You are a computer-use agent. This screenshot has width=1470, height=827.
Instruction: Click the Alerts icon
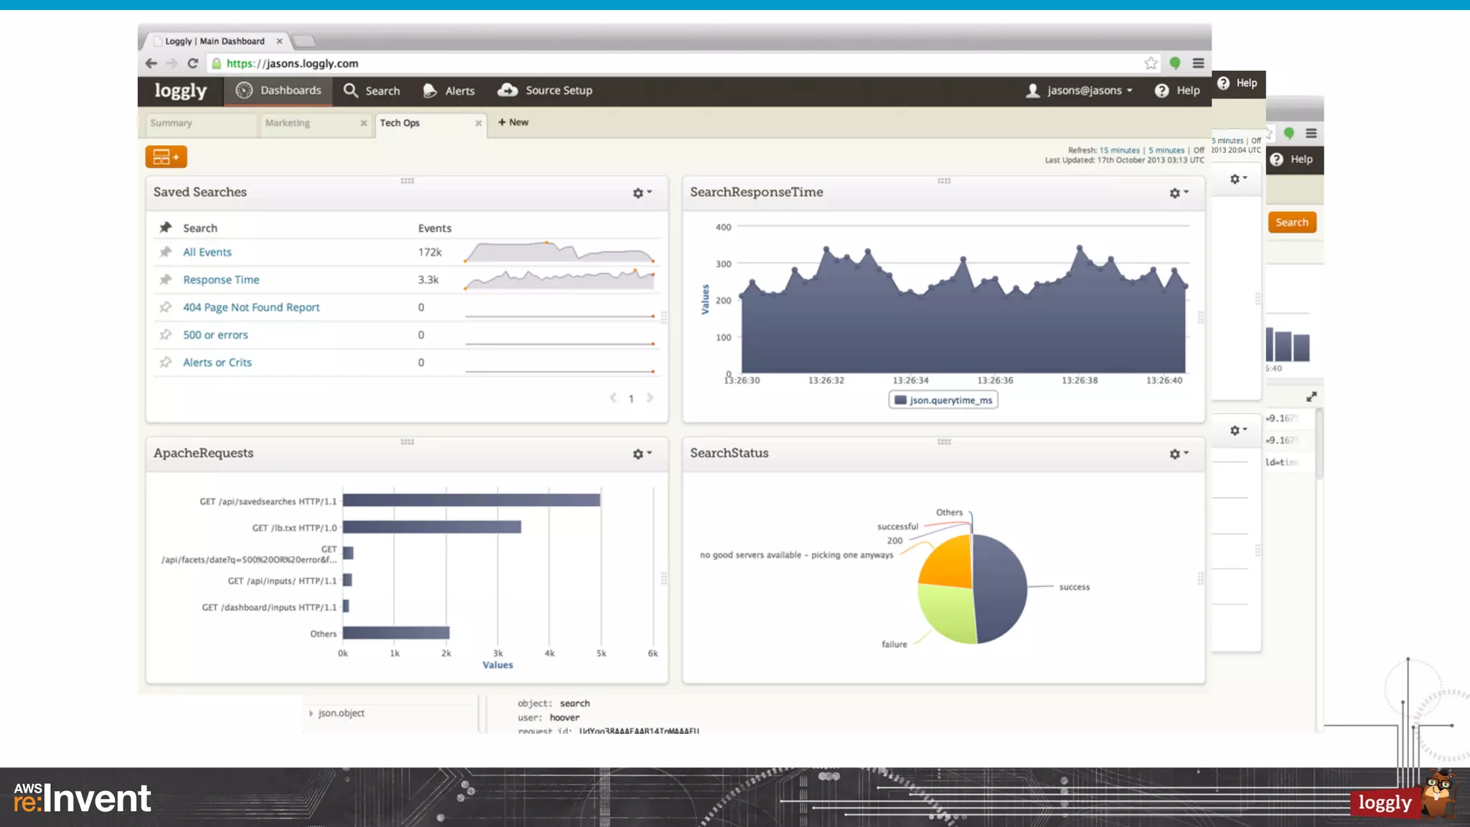point(430,90)
